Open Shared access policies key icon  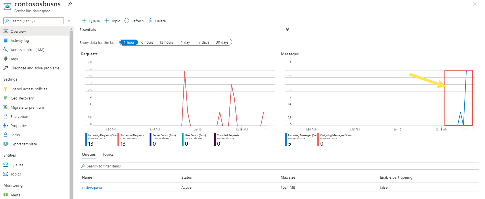pos(5,89)
